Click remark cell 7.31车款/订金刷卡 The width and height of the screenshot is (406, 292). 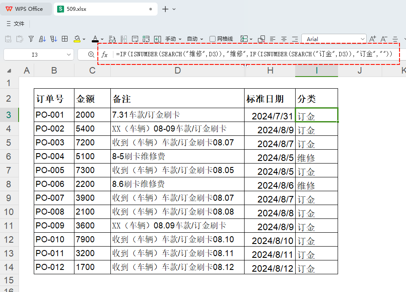point(177,115)
